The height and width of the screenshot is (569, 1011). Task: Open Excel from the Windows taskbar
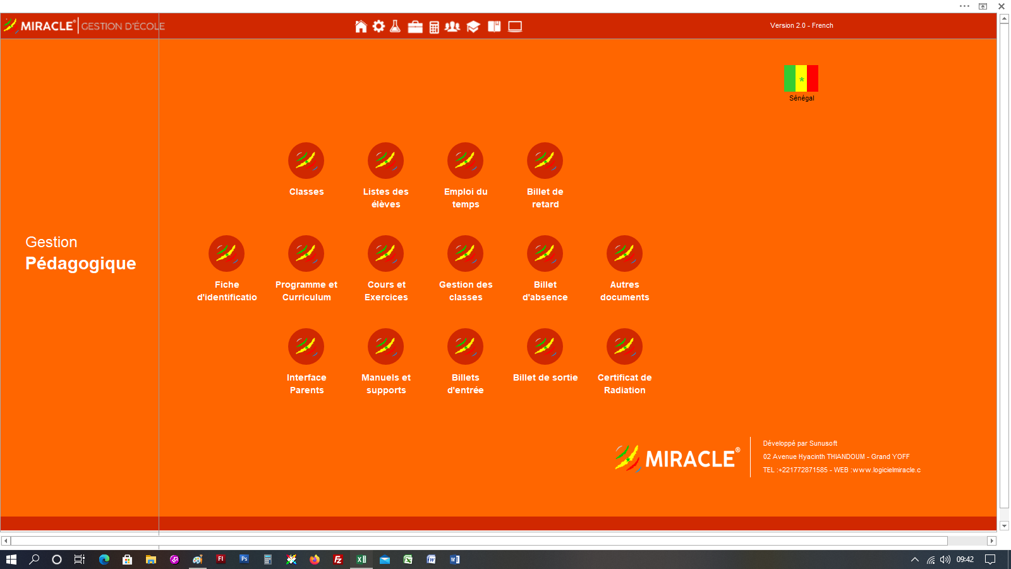[x=361, y=560]
